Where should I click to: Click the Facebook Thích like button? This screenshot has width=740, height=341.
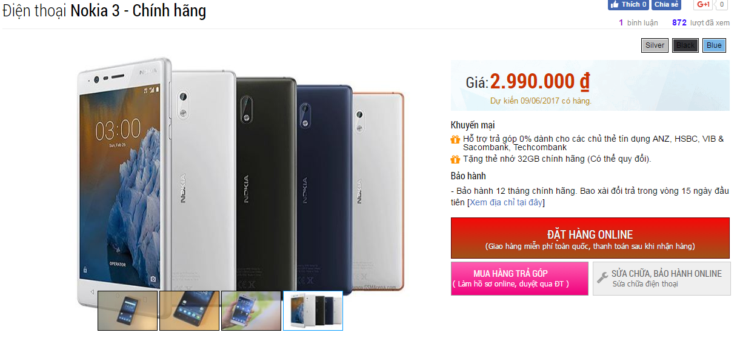pos(628,5)
